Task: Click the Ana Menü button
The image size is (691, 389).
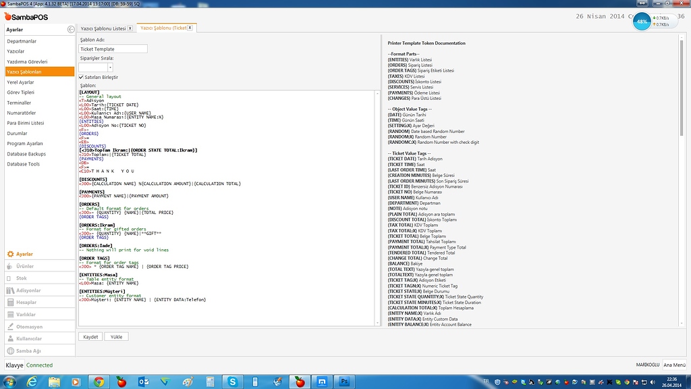Action: click(x=674, y=365)
